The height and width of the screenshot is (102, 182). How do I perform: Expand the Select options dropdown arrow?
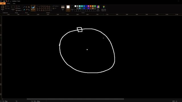(13, 11)
